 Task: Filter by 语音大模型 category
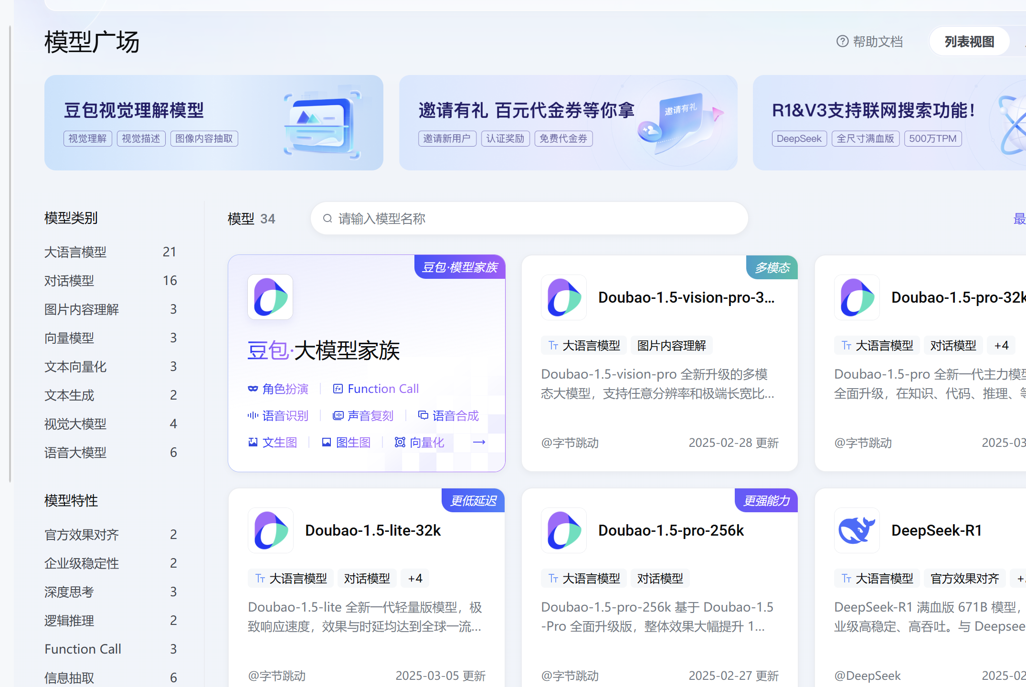(75, 452)
